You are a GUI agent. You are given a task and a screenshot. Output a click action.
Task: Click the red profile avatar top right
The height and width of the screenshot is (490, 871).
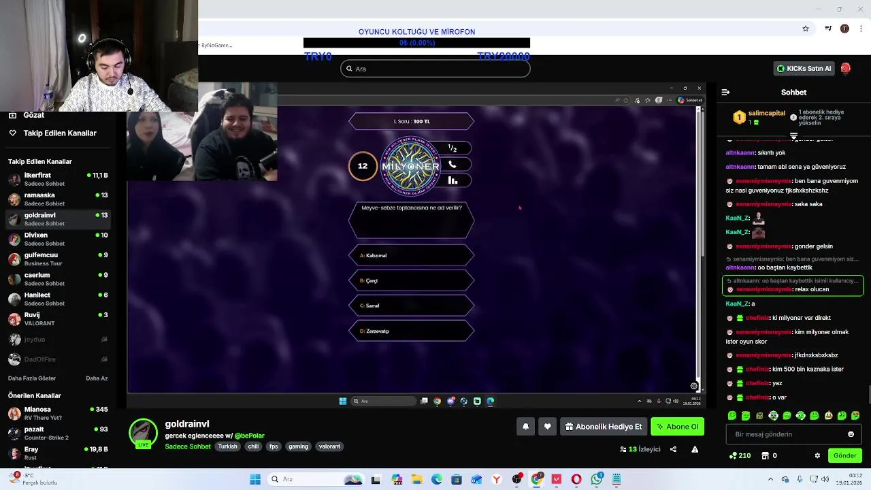click(x=845, y=68)
